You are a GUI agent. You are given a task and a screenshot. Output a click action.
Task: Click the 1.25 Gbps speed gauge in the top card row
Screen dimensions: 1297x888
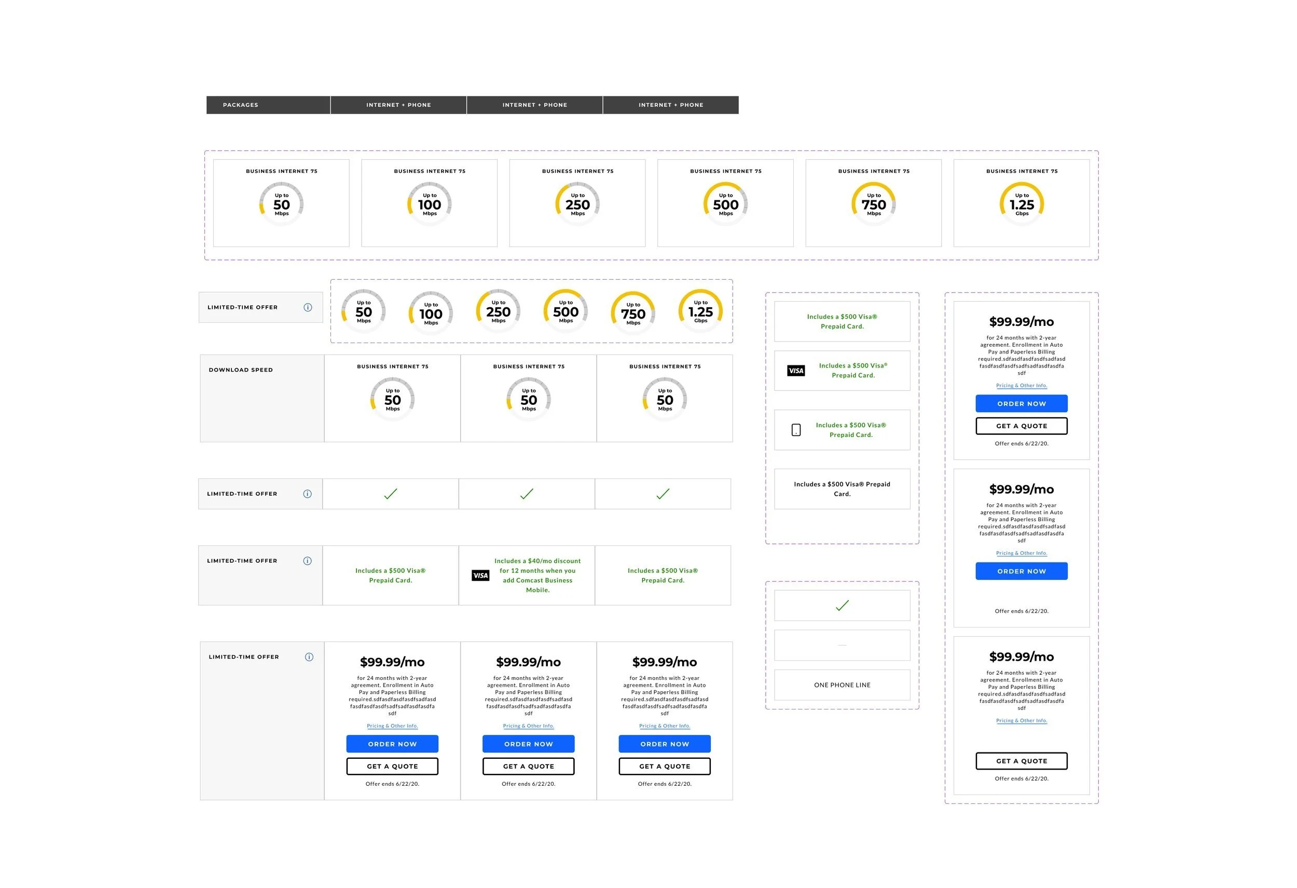point(1022,204)
